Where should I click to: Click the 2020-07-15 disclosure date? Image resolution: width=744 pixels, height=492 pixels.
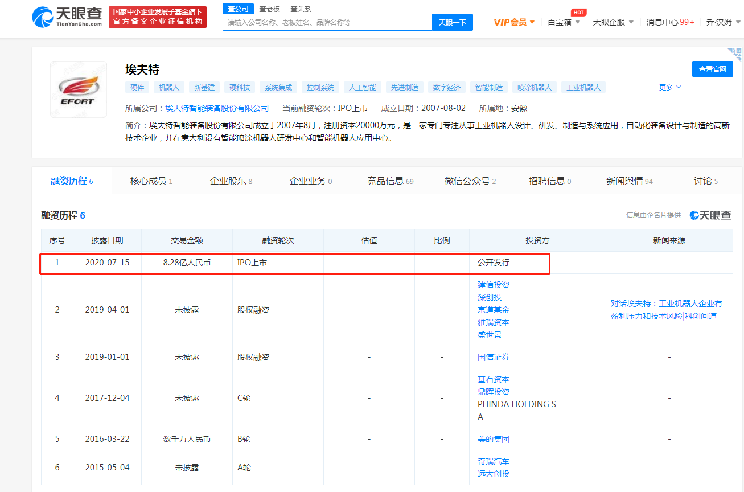click(x=107, y=263)
